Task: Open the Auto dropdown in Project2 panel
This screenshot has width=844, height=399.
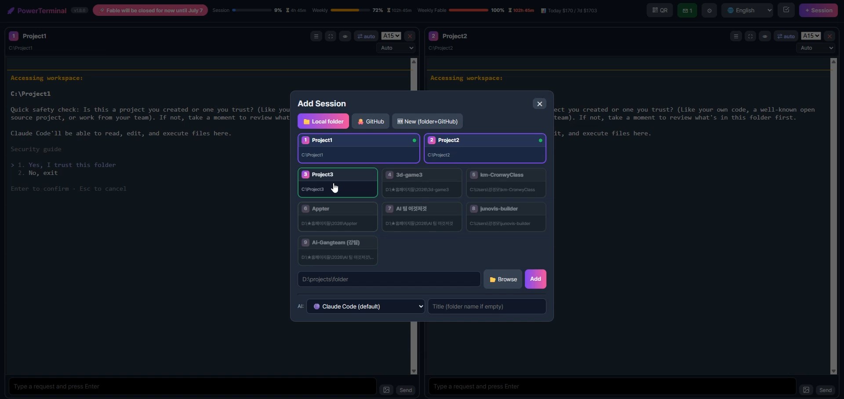Action: coord(815,48)
